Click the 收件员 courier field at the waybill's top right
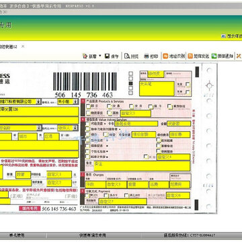Viewport: 242px width, 242px height. click(x=156, y=74)
